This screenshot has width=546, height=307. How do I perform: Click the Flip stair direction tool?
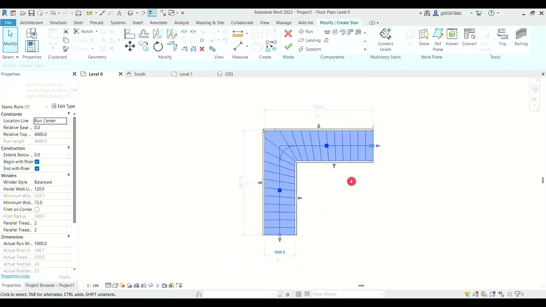coord(502,38)
